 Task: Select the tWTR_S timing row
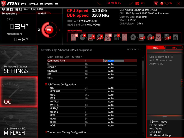click(94, 101)
